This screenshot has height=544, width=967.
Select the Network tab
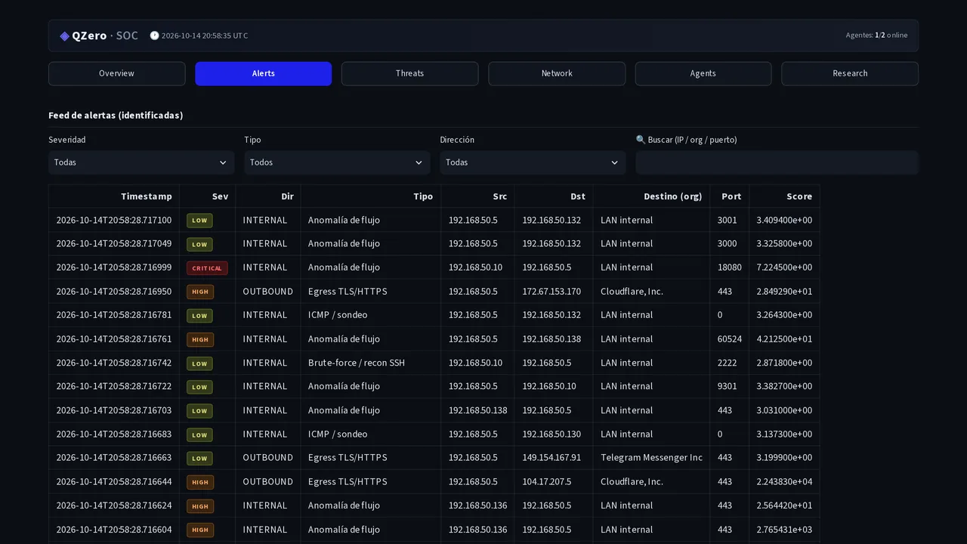coord(557,73)
